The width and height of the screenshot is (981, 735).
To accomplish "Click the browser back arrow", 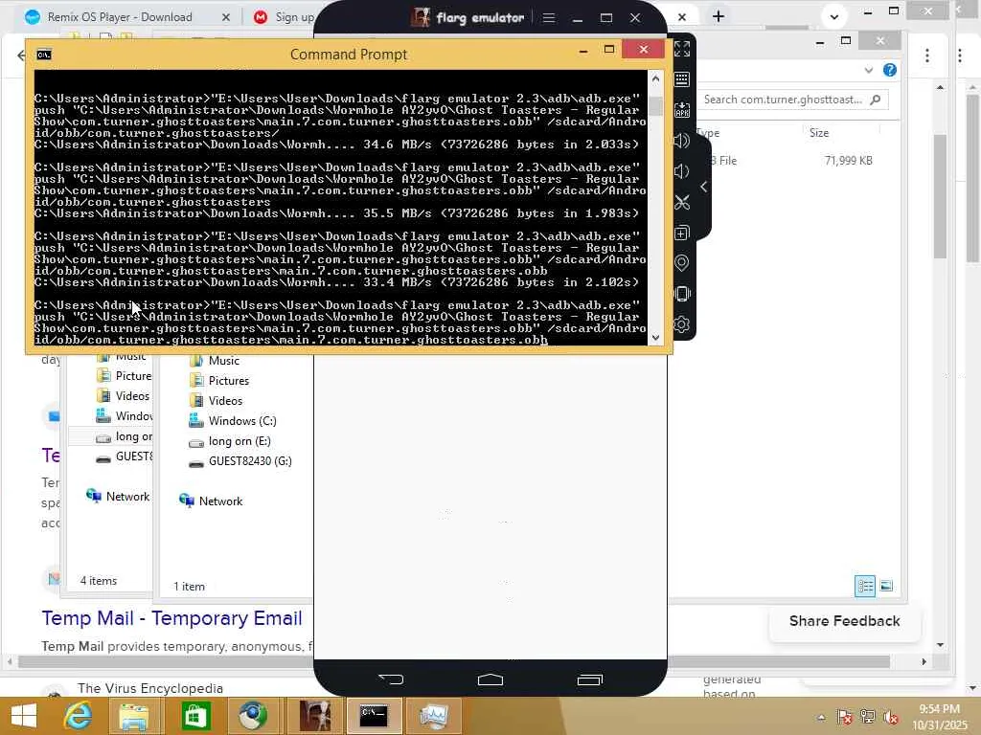I will click(21, 56).
